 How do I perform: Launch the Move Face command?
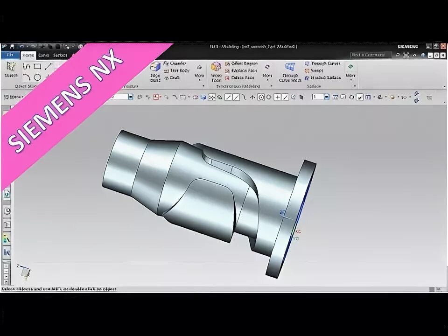(x=216, y=72)
